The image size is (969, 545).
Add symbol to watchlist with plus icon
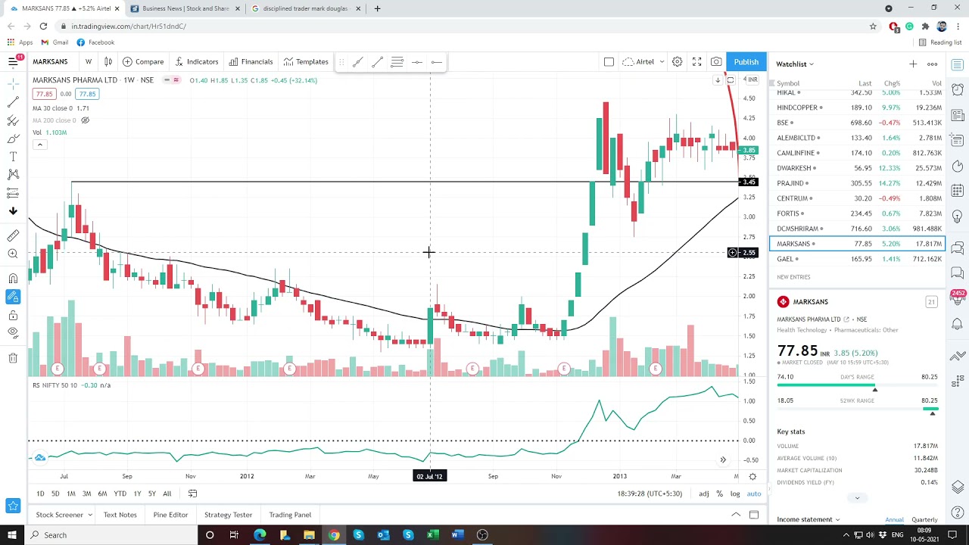tap(913, 64)
